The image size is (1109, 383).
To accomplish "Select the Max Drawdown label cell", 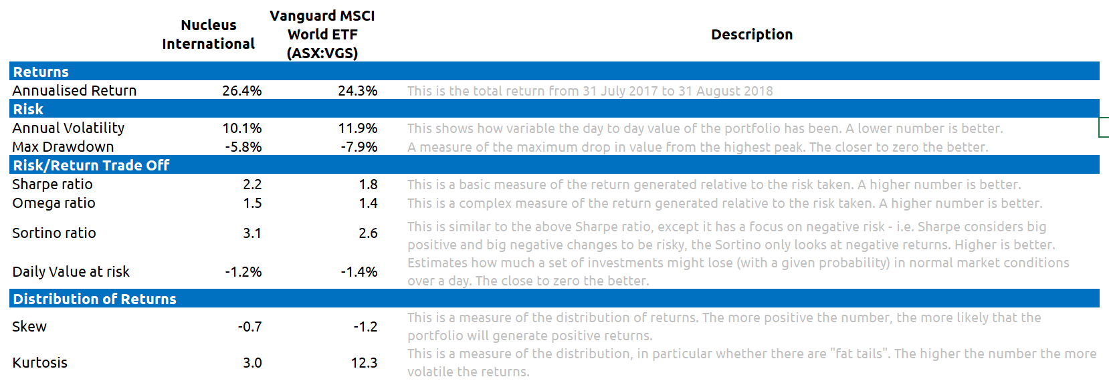I will point(63,146).
